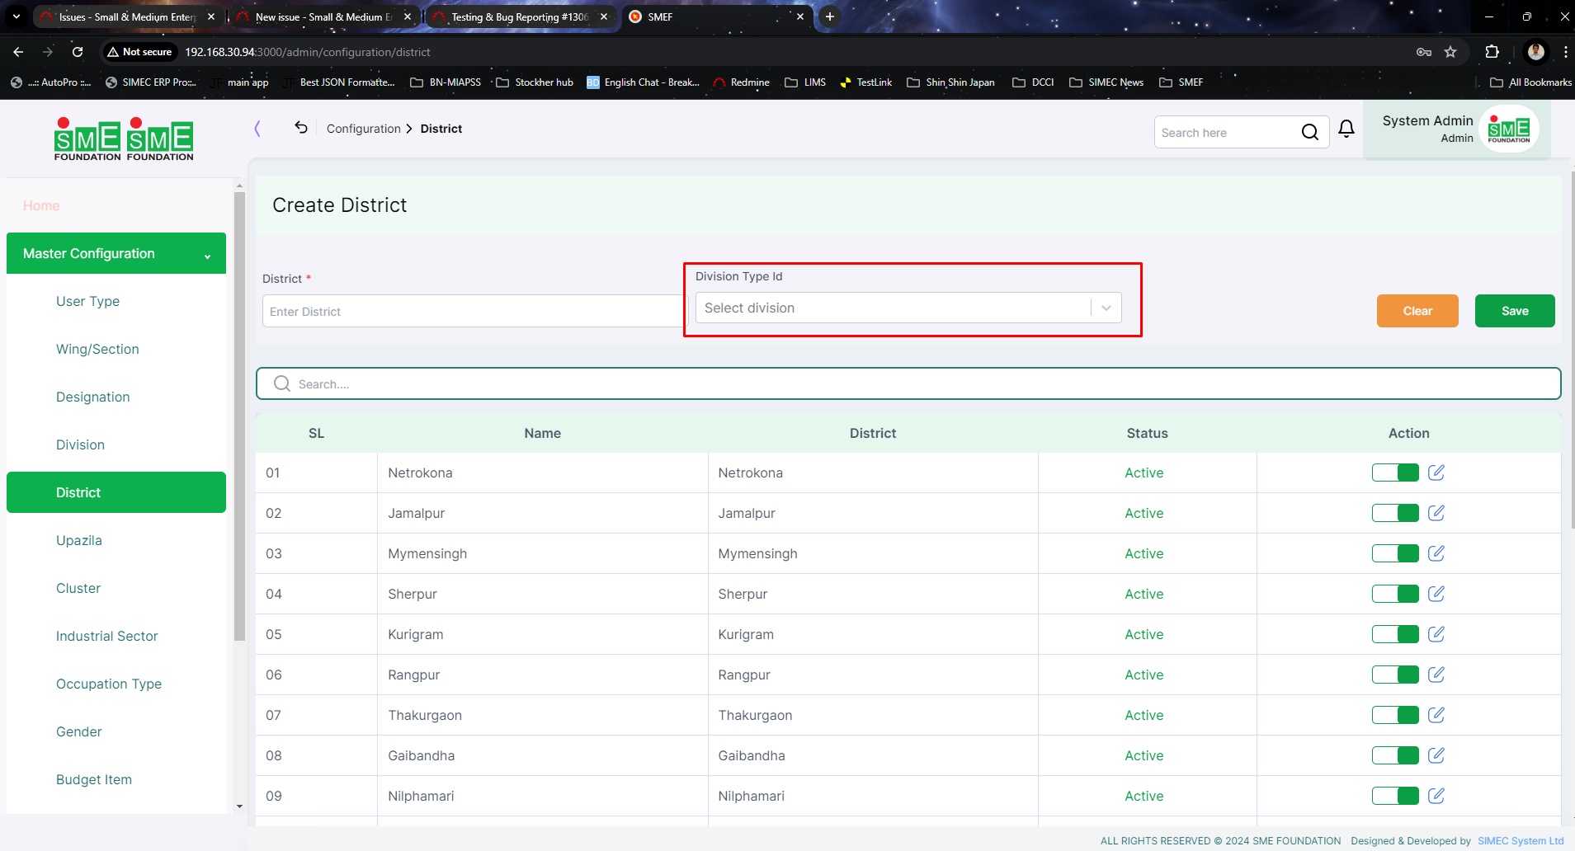Open the Budget Item page

coord(94,779)
